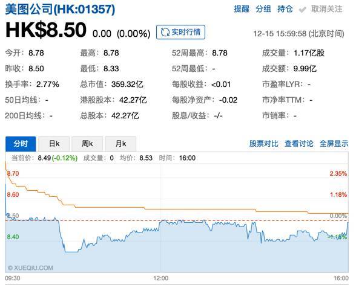Click the 市净率TTM entry
The height and width of the screenshot is (285, 356).
(288, 100)
